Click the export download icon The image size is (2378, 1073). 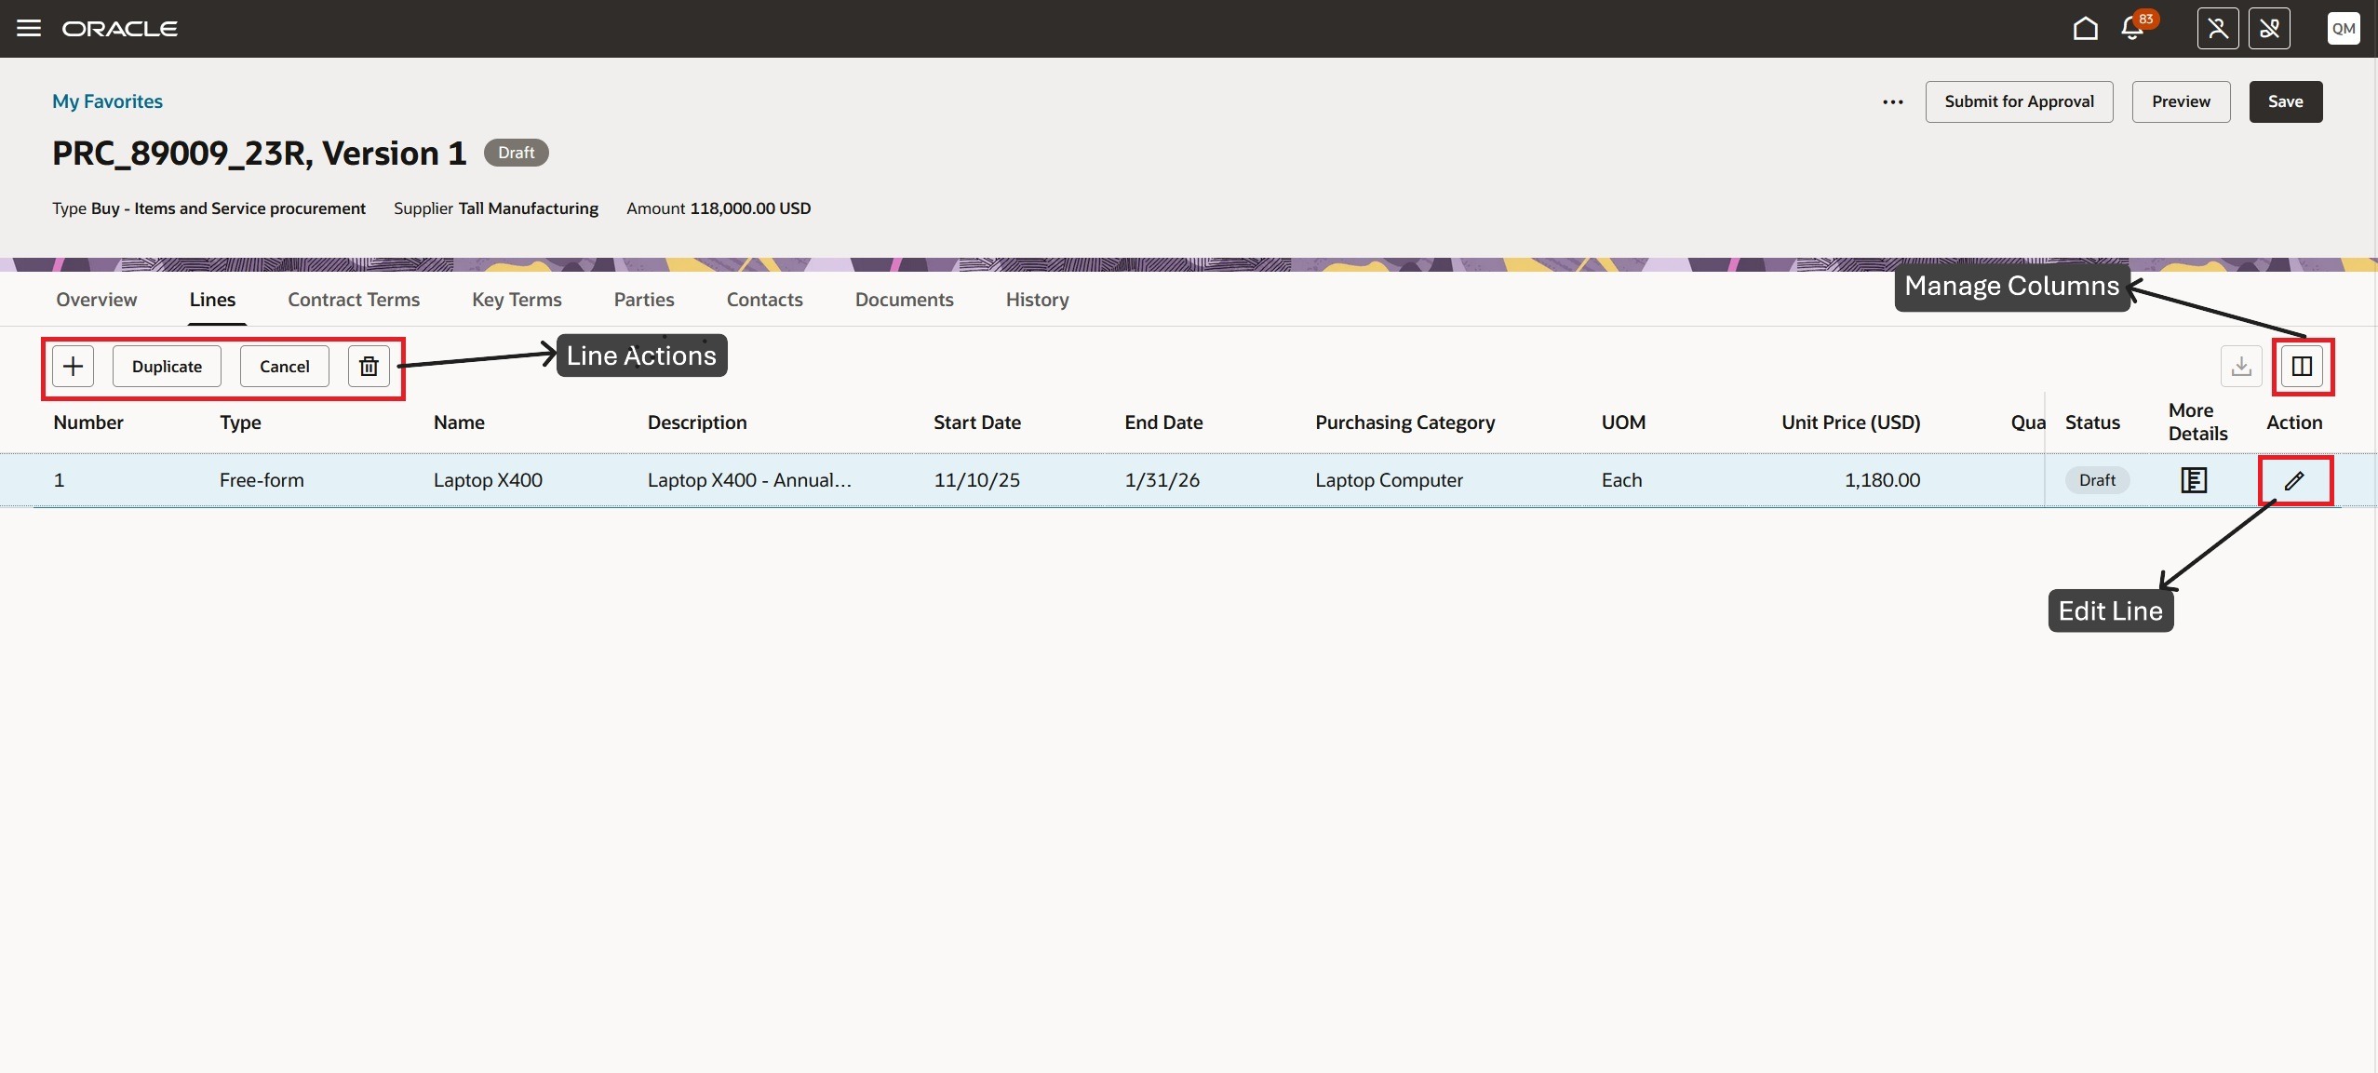pyautogui.click(x=2240, y=366)
